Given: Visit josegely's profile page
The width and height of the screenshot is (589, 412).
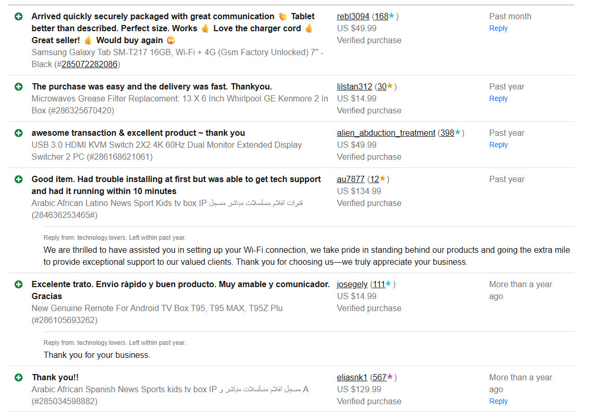Looking at the screenshot, I should click(x=352, y=285).
